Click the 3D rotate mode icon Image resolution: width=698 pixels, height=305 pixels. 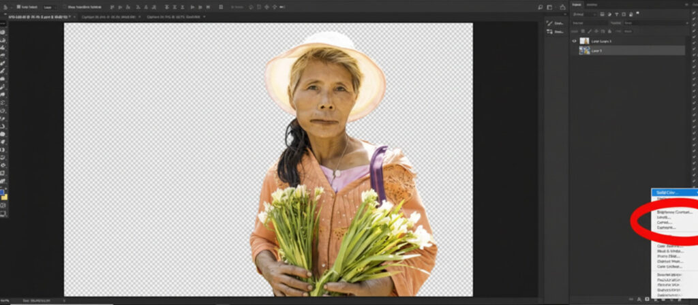(251, 7)
